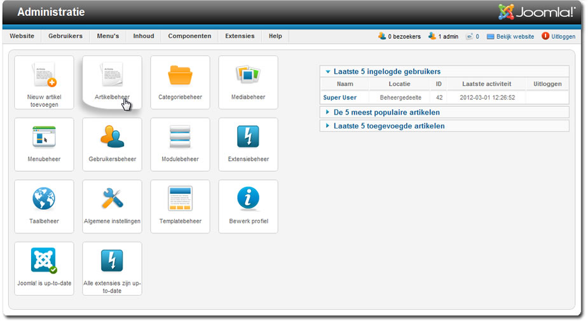Screen dimensions: 588x325
Task: Open the Menu's menu
Action: click(108, 36)
